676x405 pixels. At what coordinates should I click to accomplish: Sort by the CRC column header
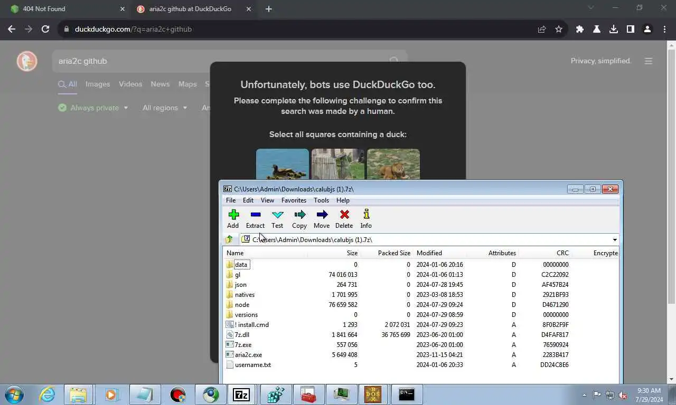tap(545, 253)
